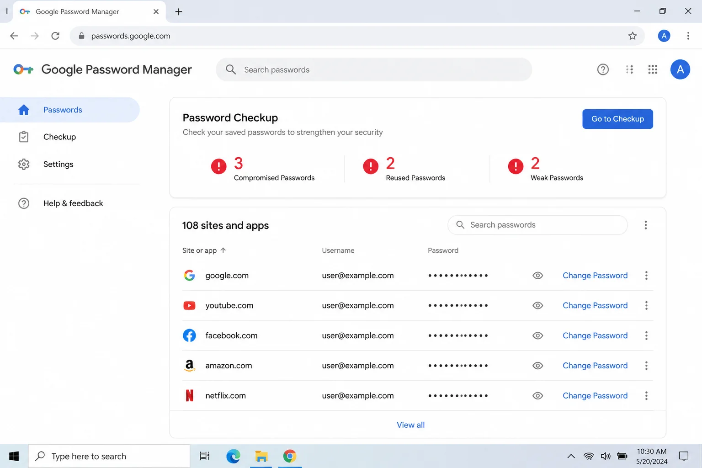Click the compromised passwords alert icon
702x468 pixels.
(x=218, y=166)
